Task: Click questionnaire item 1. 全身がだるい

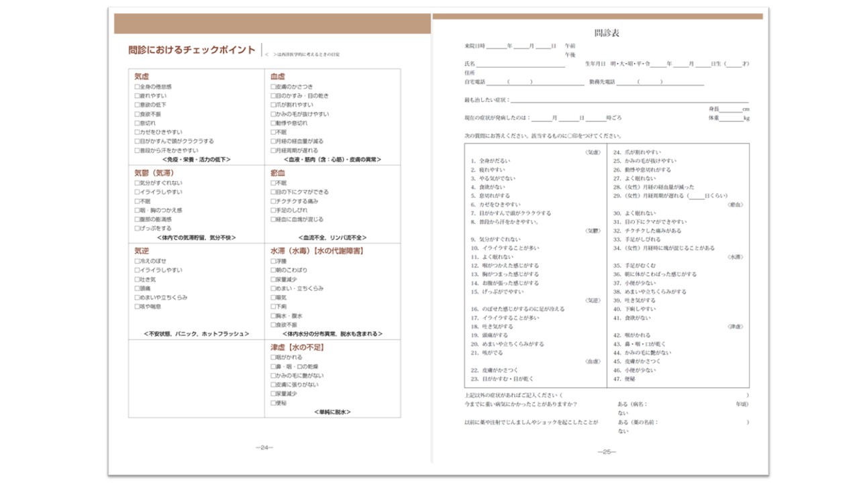Action: 491,161
